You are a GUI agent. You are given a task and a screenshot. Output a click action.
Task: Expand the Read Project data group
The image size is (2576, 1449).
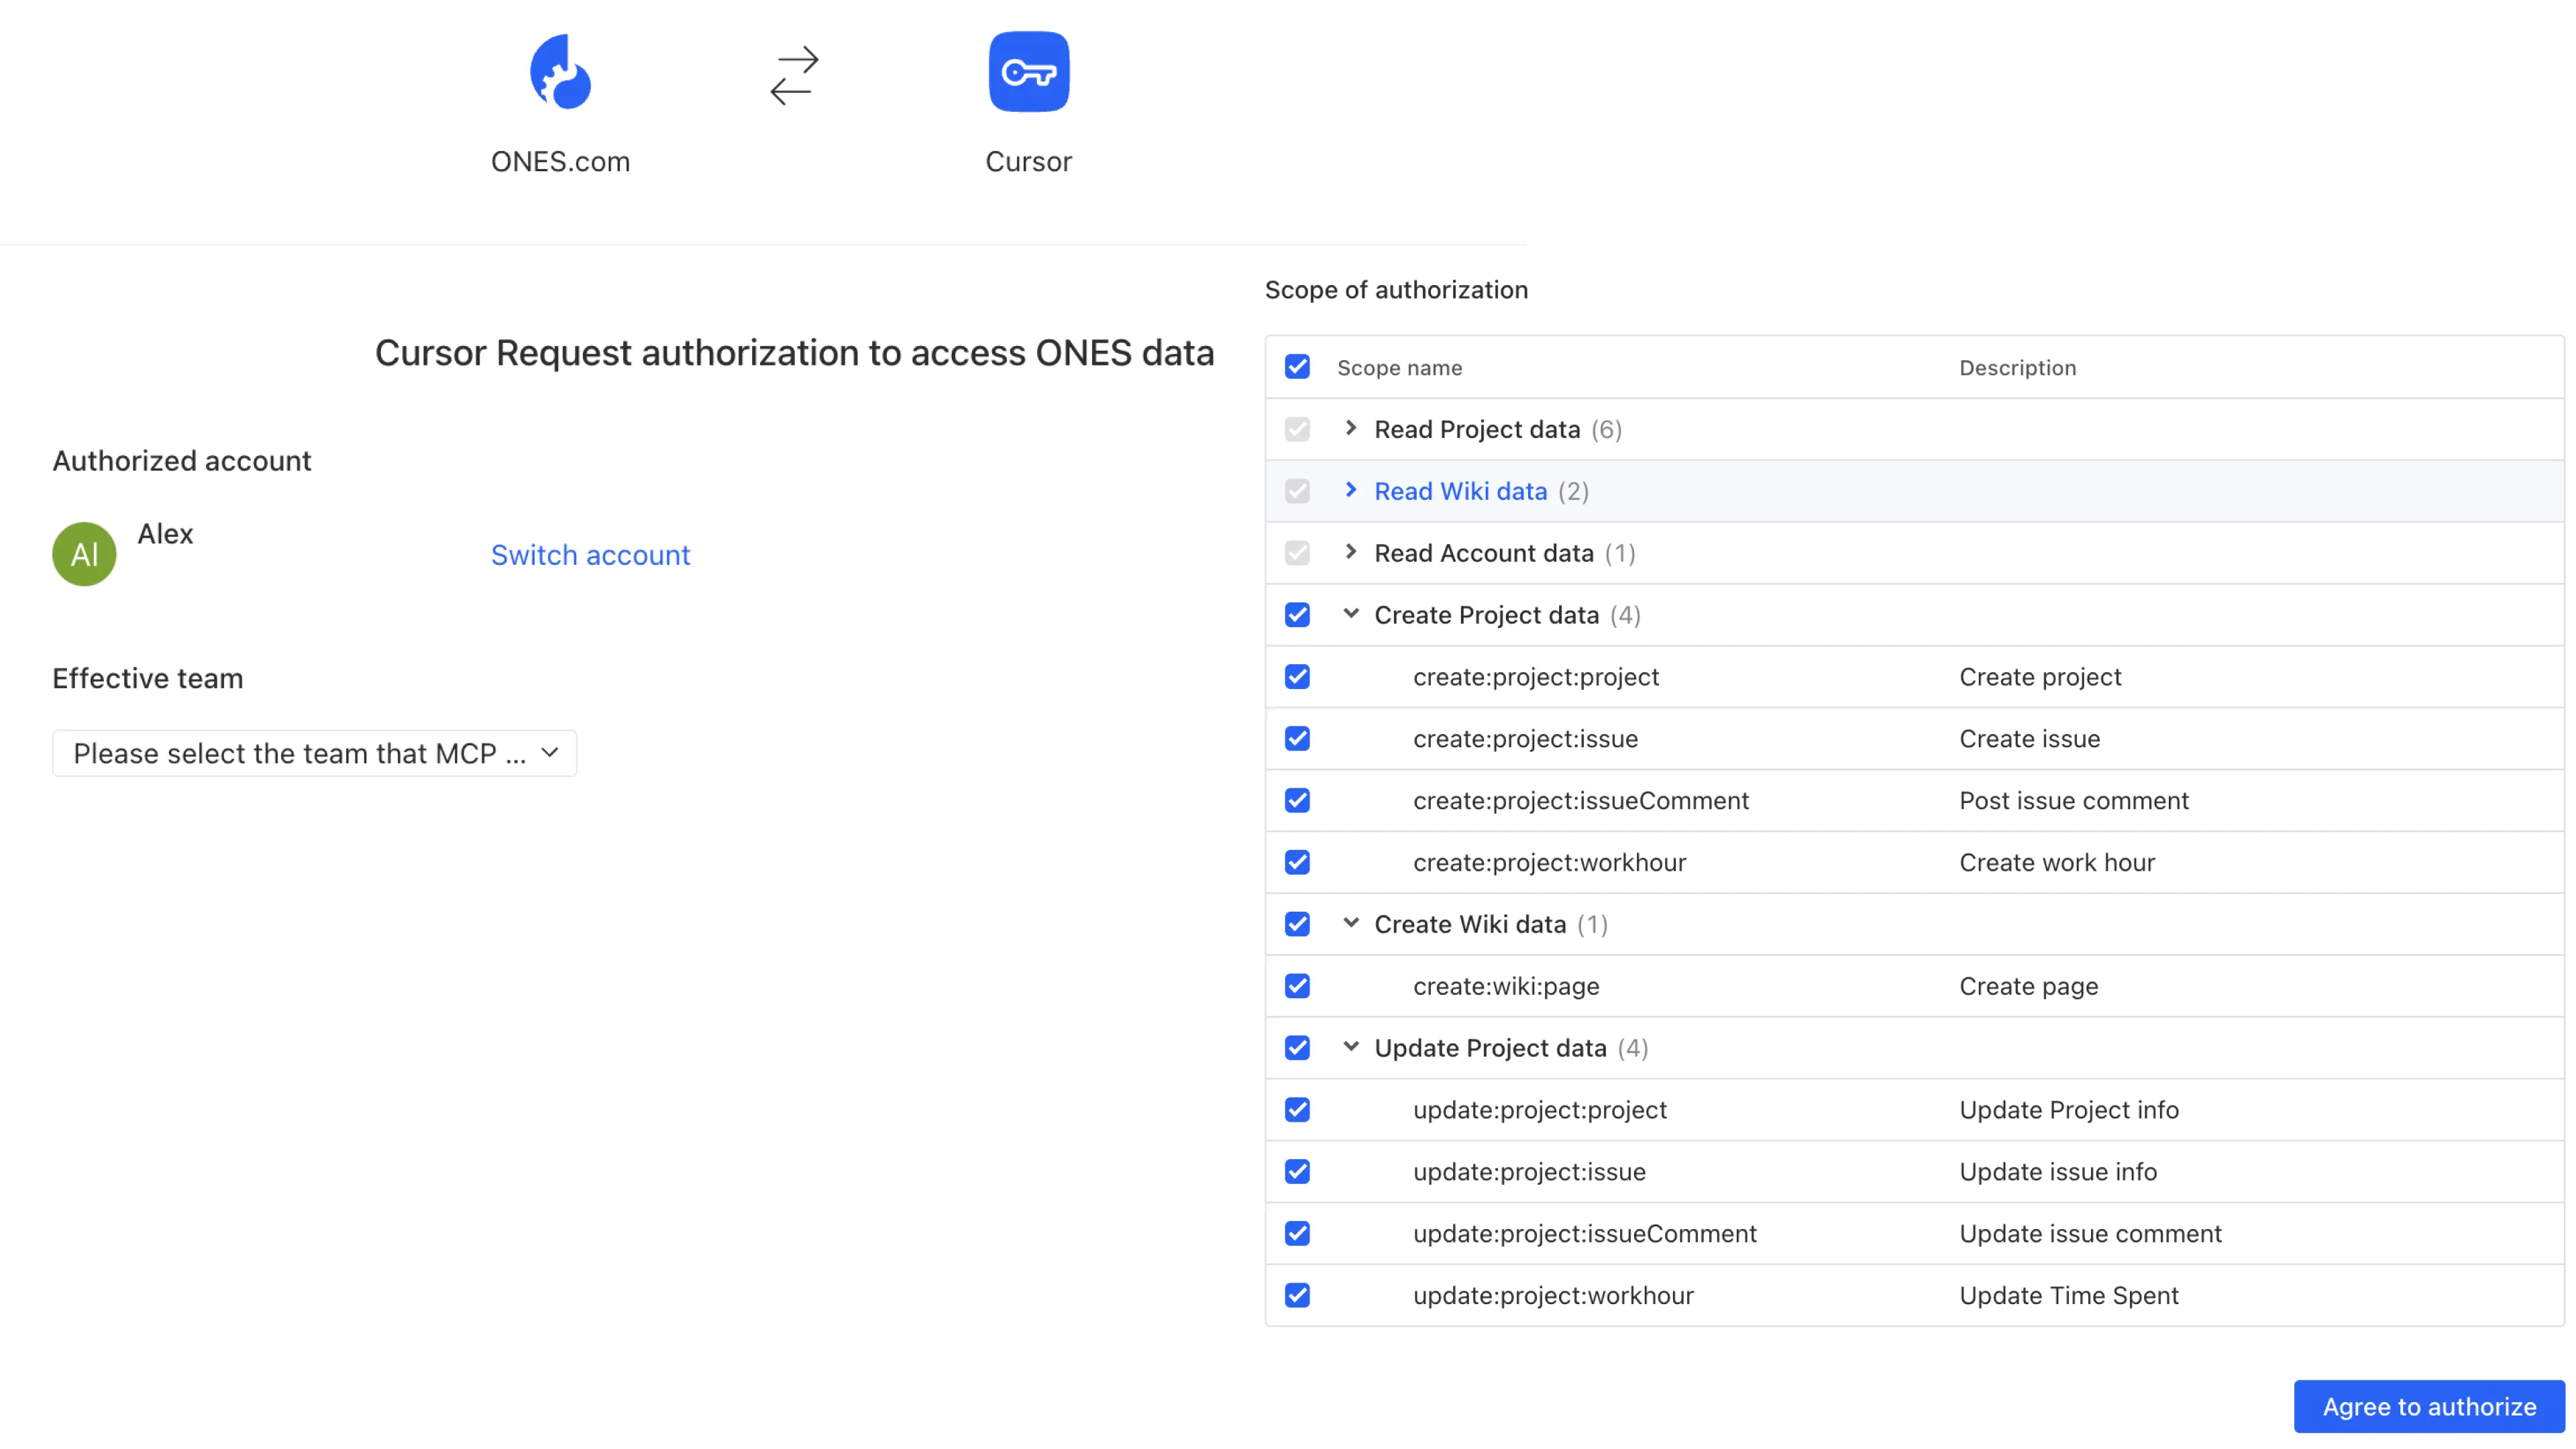coord(1351,428)
